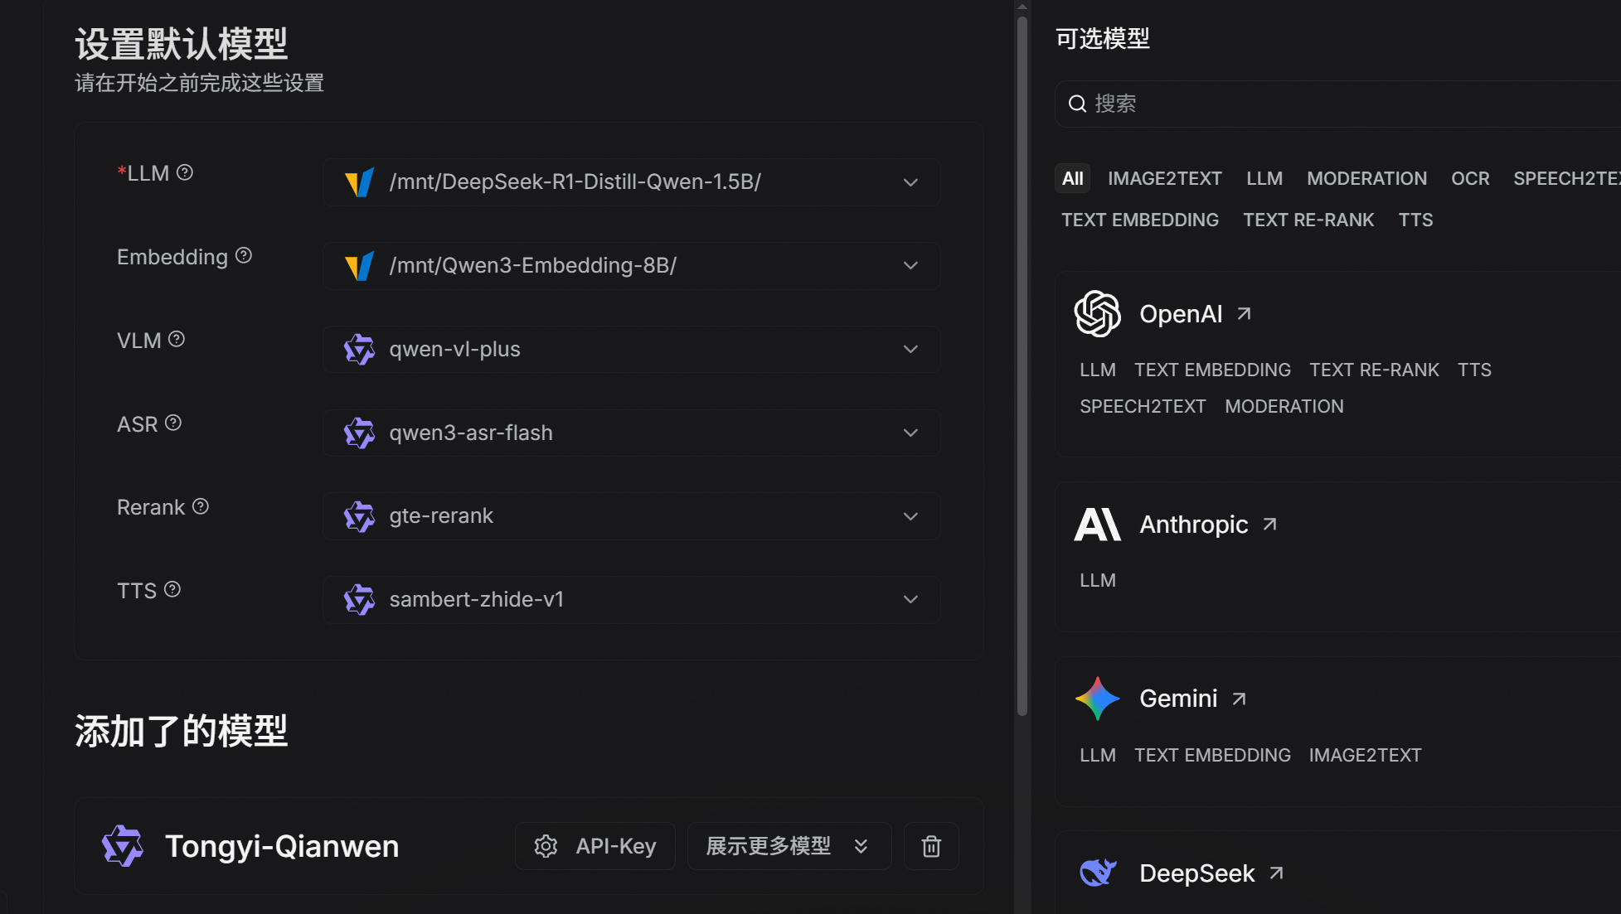Click help icon beside Embedding label
This screenshot has width=1621, height=914.
click(x=244, y=256)
